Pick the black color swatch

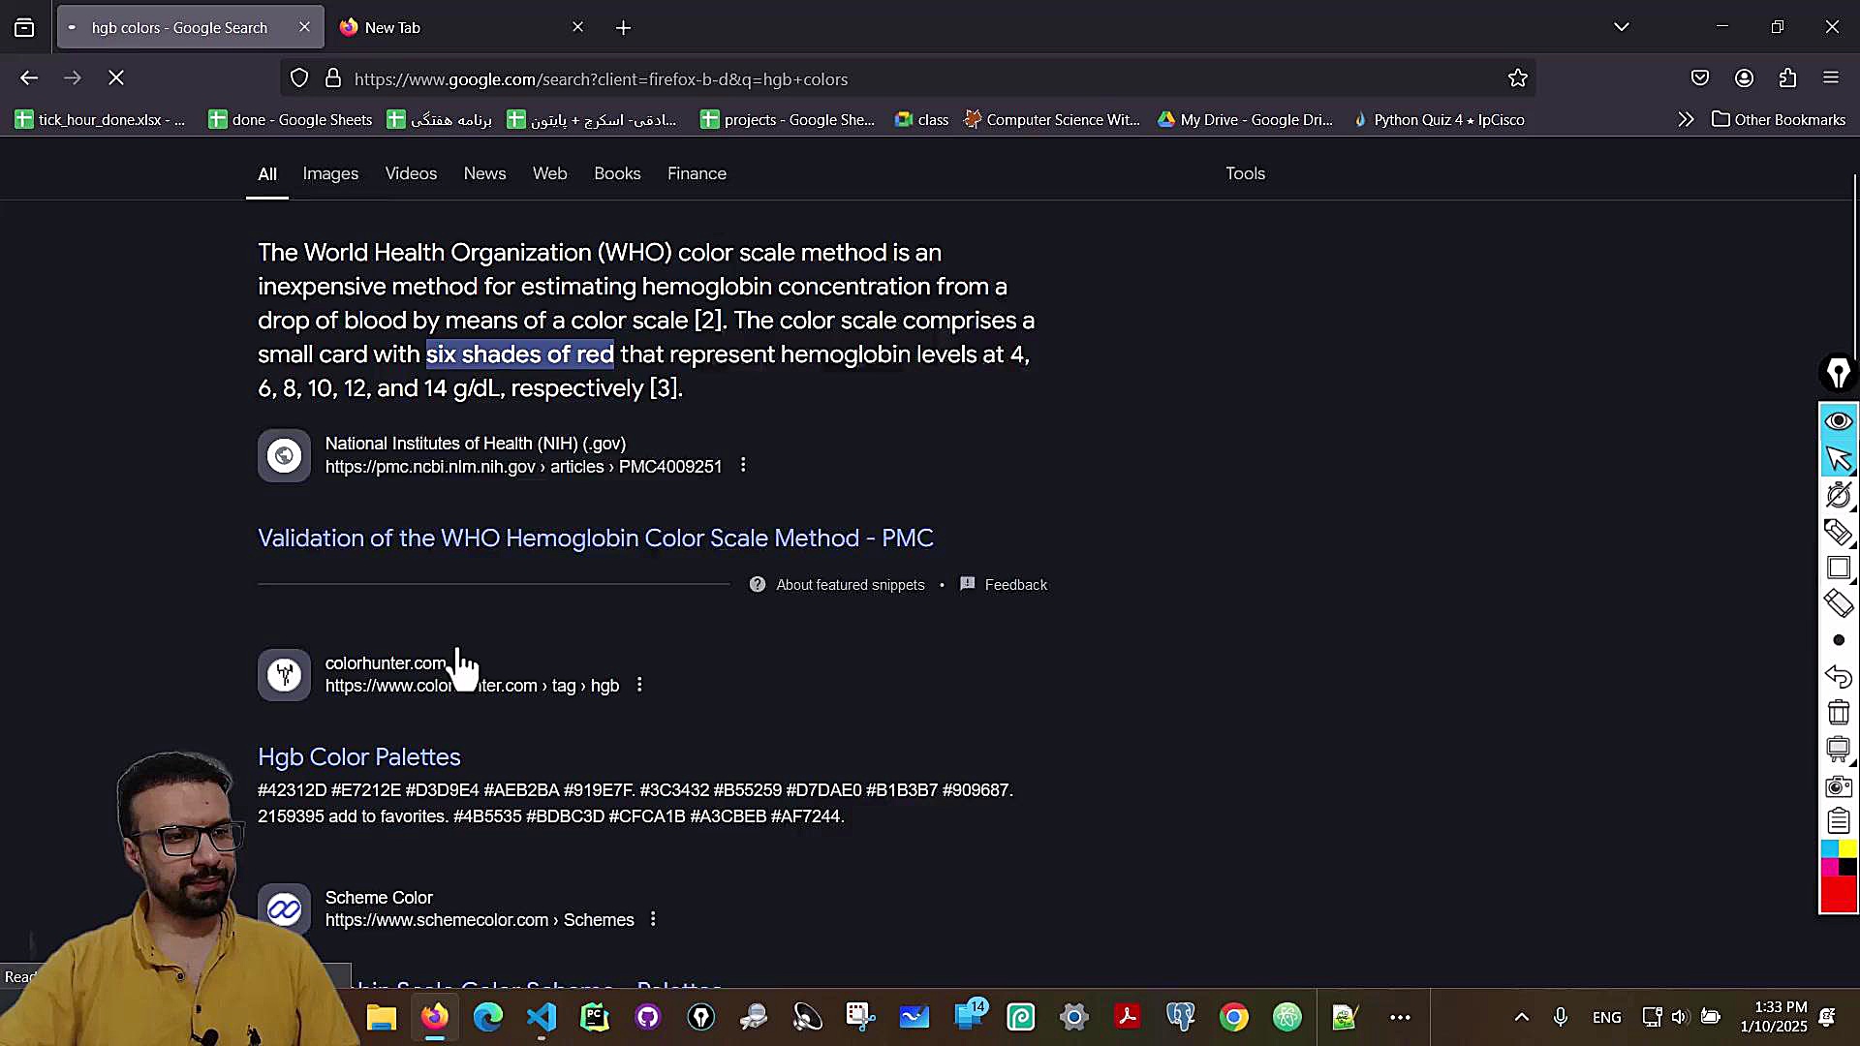(x=1848, y=867)
